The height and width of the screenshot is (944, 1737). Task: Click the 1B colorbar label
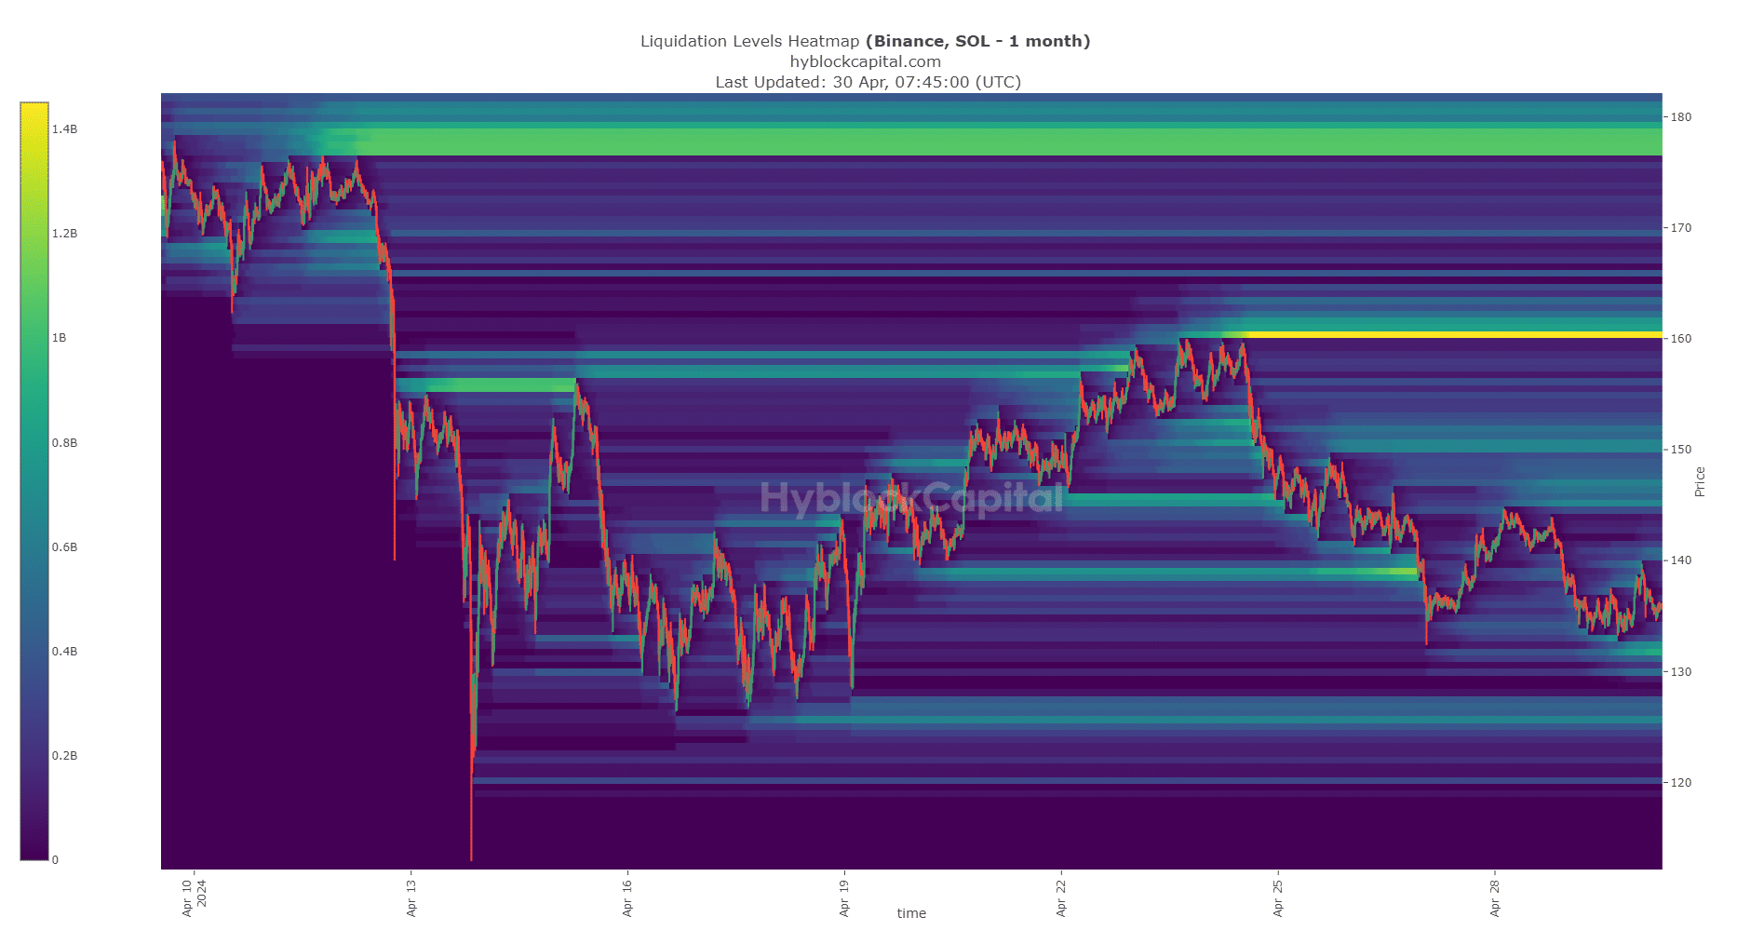[60, 338]
